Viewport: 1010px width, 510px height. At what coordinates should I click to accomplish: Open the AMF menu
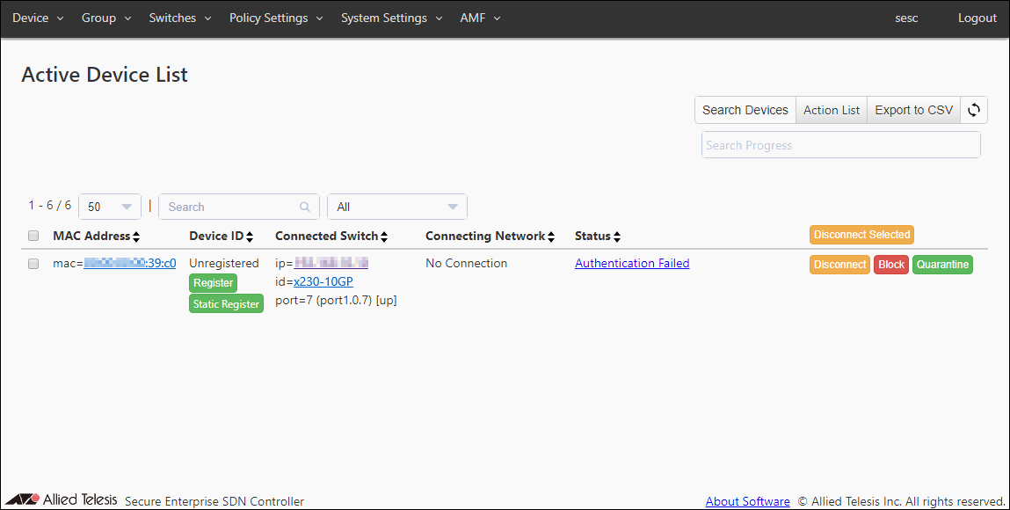480,18
